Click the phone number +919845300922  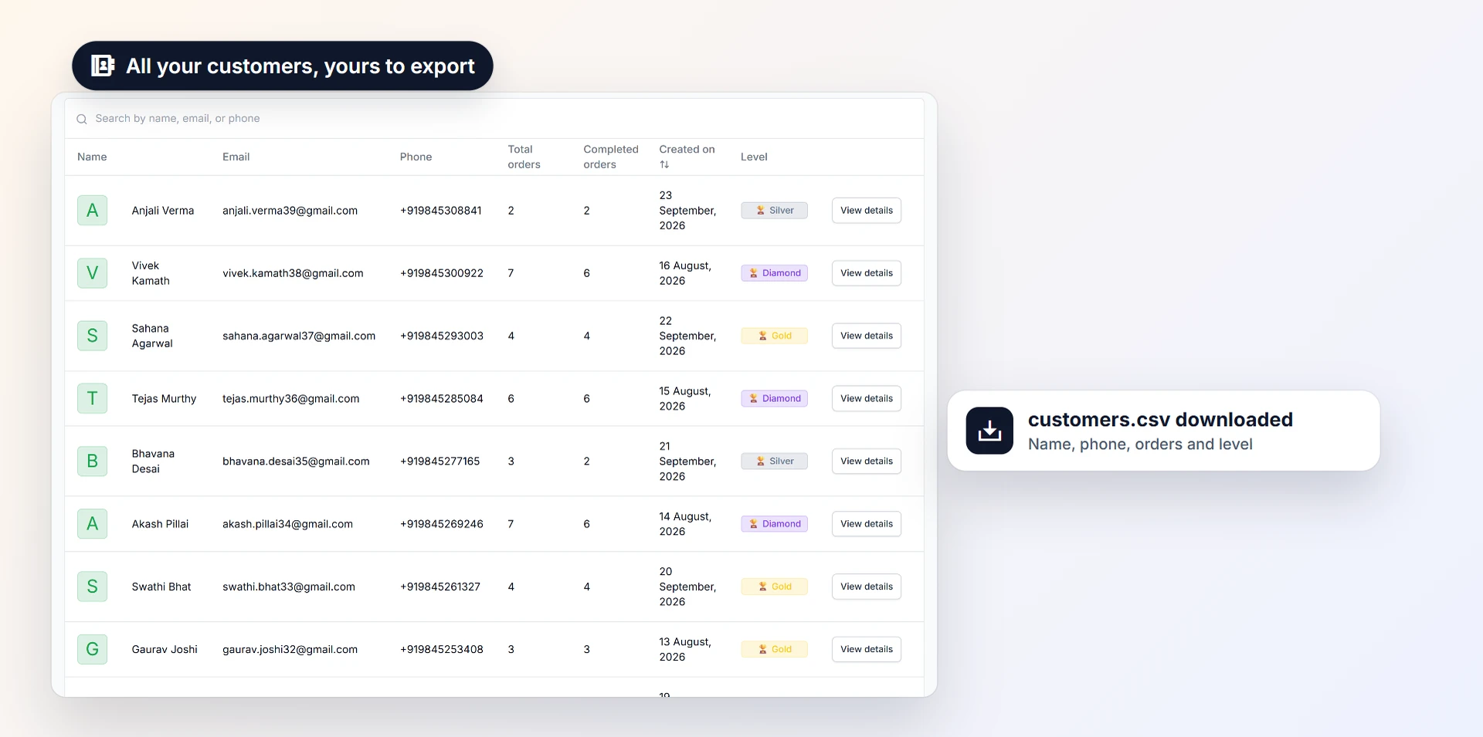(x=442, y=273)
